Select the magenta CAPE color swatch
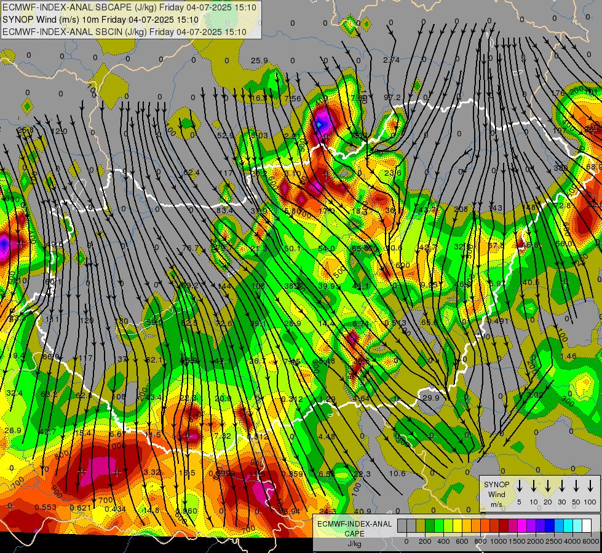 522,525
